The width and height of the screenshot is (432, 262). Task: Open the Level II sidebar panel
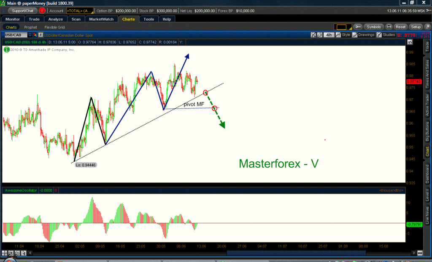[x=427, y=195]
